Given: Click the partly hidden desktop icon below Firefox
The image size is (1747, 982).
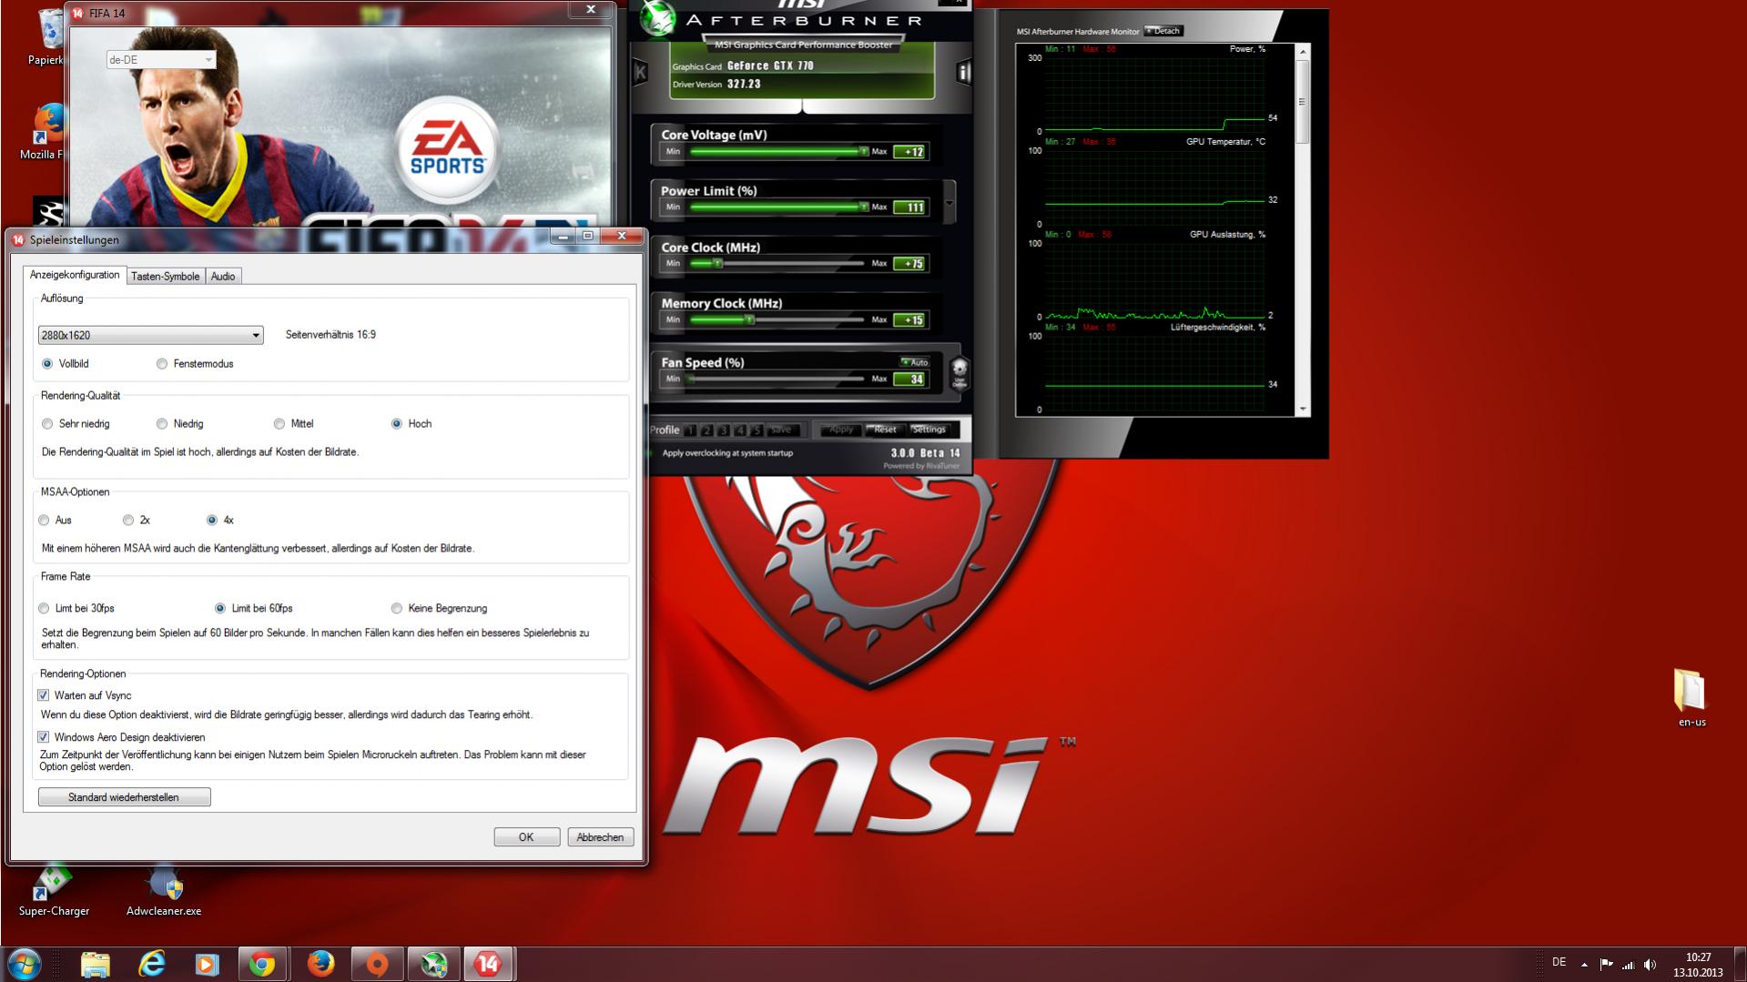Looking at the screenshot, I should coord(47,211).
